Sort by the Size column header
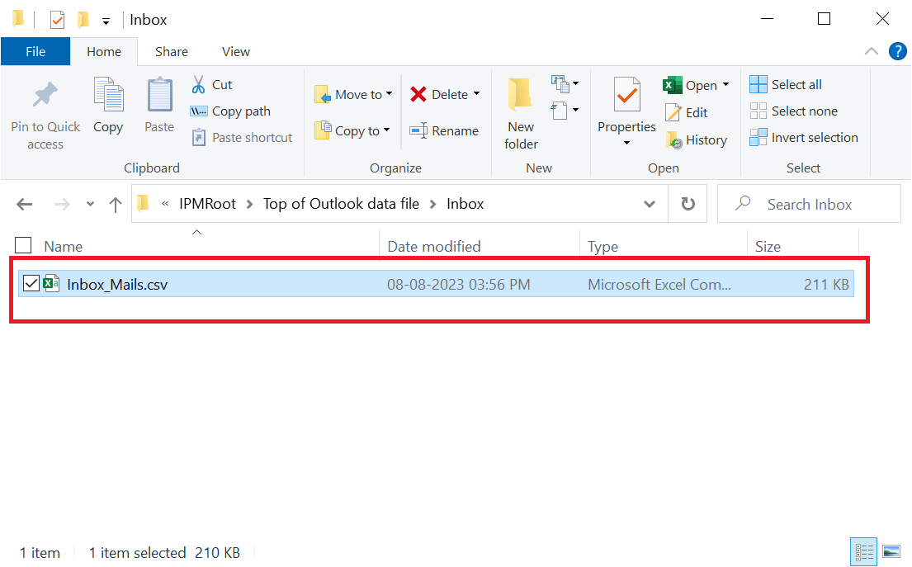 click(768, 247)
